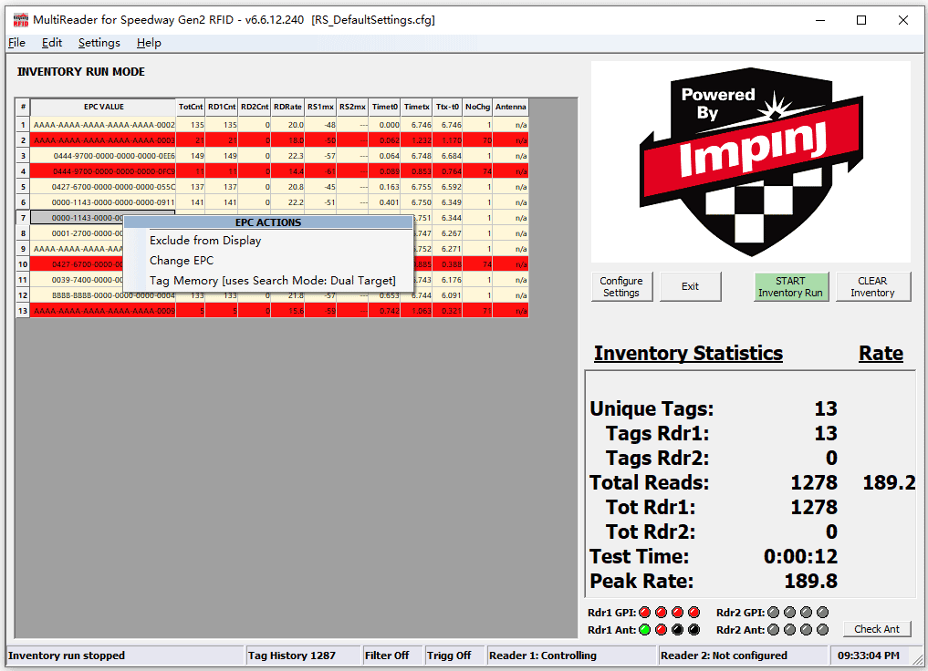928x671 pixels.
Task: Open the File menu
Action: (16, 43)
